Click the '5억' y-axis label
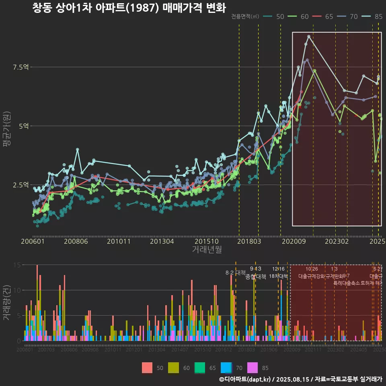The image size is (386, 386). tap(24, 126)
